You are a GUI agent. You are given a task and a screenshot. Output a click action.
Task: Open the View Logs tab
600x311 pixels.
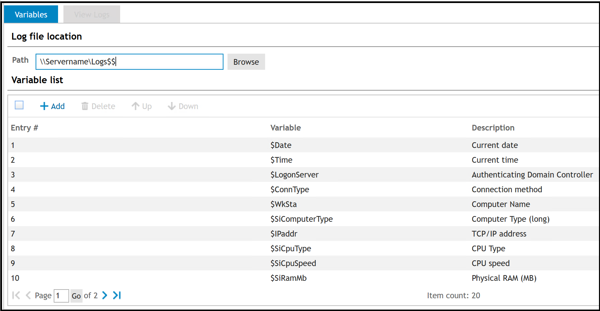(x=92, y=14)
